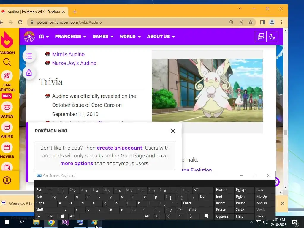
Task: Expand the Games dropdown menu
Action: pos(103,37)
